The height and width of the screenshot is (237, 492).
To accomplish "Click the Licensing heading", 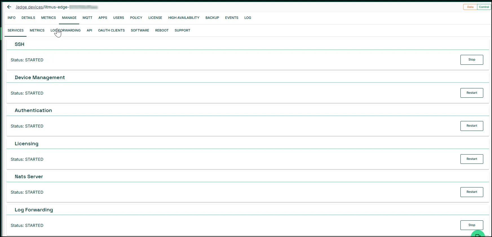I will pyautogui.click(x=27, y=144).
